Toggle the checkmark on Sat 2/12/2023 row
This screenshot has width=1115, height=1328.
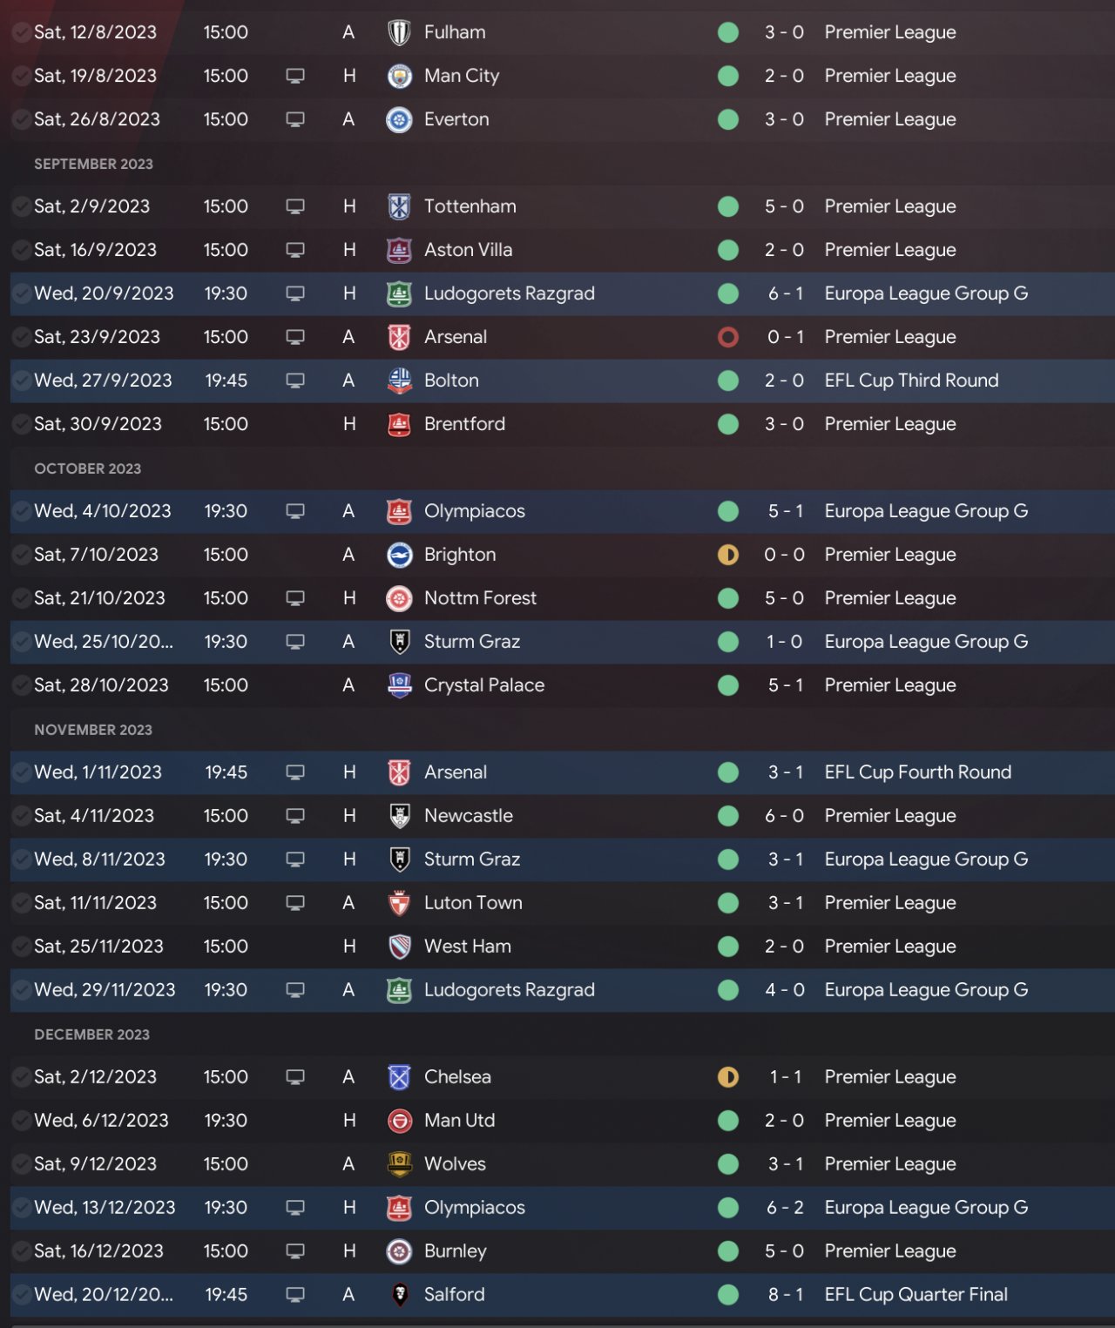click(21, 1078)
